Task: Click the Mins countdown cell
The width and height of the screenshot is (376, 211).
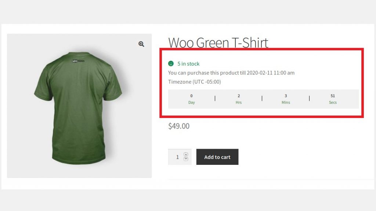Action: 286,99
